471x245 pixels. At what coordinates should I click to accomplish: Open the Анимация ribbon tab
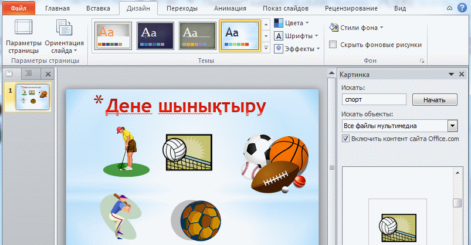point(230,8)
